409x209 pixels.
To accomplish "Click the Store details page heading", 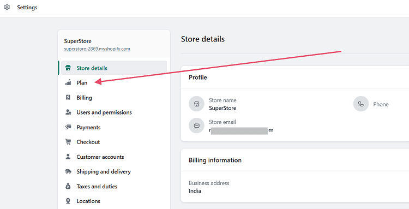I will (x=203, y=39).
